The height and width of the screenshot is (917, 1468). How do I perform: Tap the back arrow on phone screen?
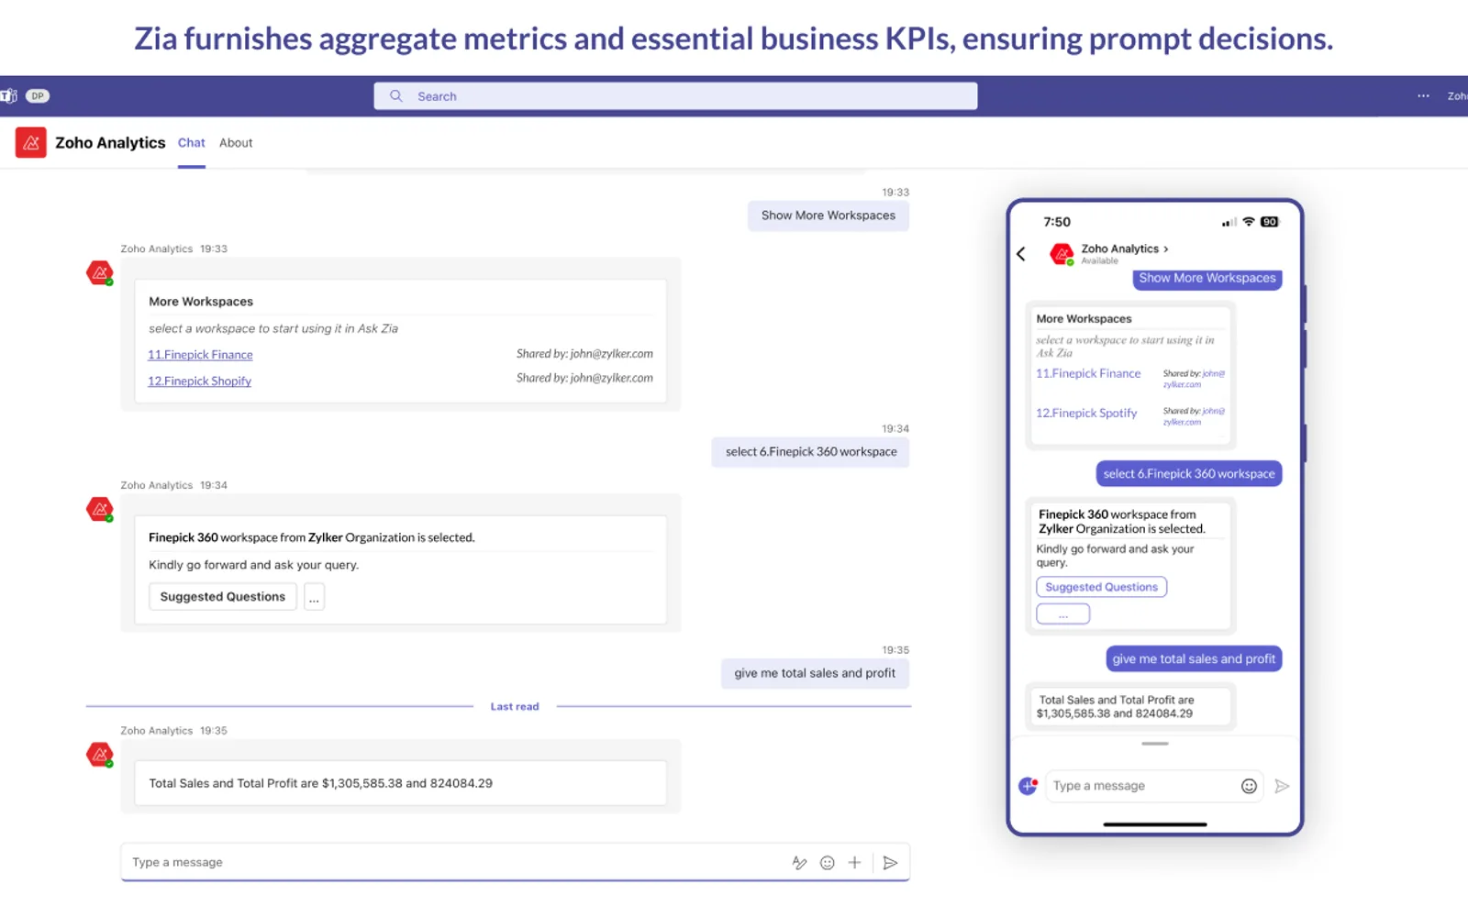pos(1021,254)
